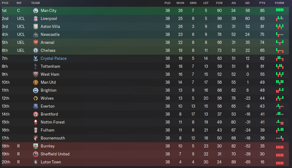The height and width of the screenshot is (168, 292).
Task: Click the Chelsea club badge
Action: click(35, 50)
